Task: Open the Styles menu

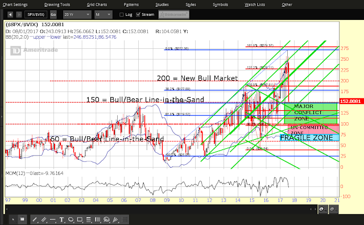Action: tap(191, 5)
